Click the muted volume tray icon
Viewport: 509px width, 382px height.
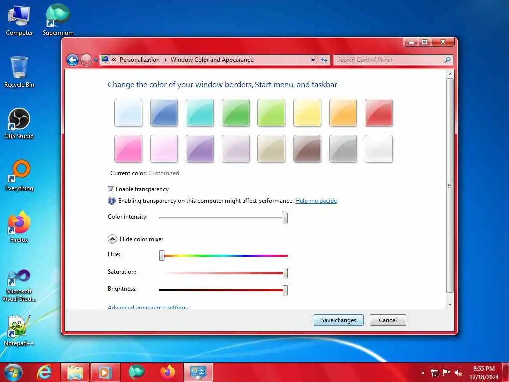point(459,373)
